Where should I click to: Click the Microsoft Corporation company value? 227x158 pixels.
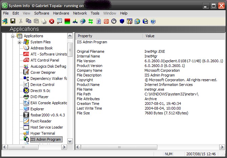[x=162, y=70]
